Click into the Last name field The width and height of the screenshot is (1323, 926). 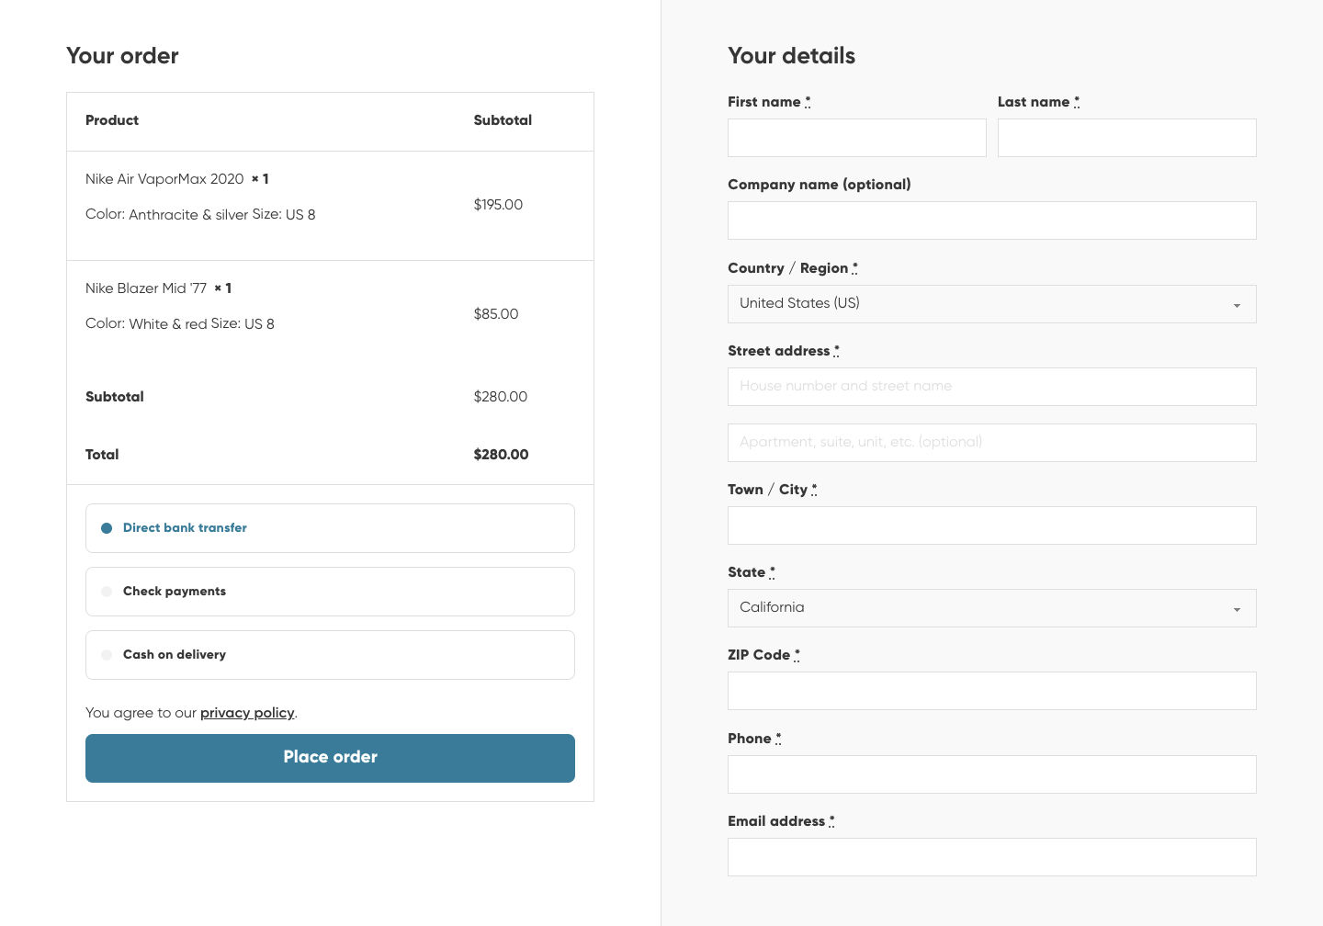pos(1126,138)
